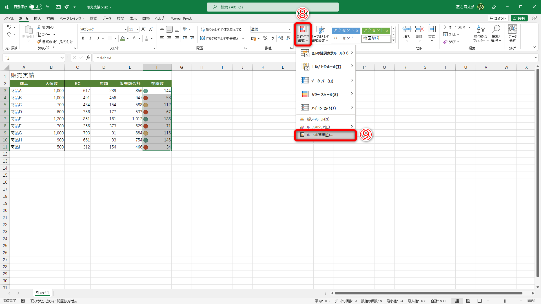Click the Percent style icon

pos(265,38)
